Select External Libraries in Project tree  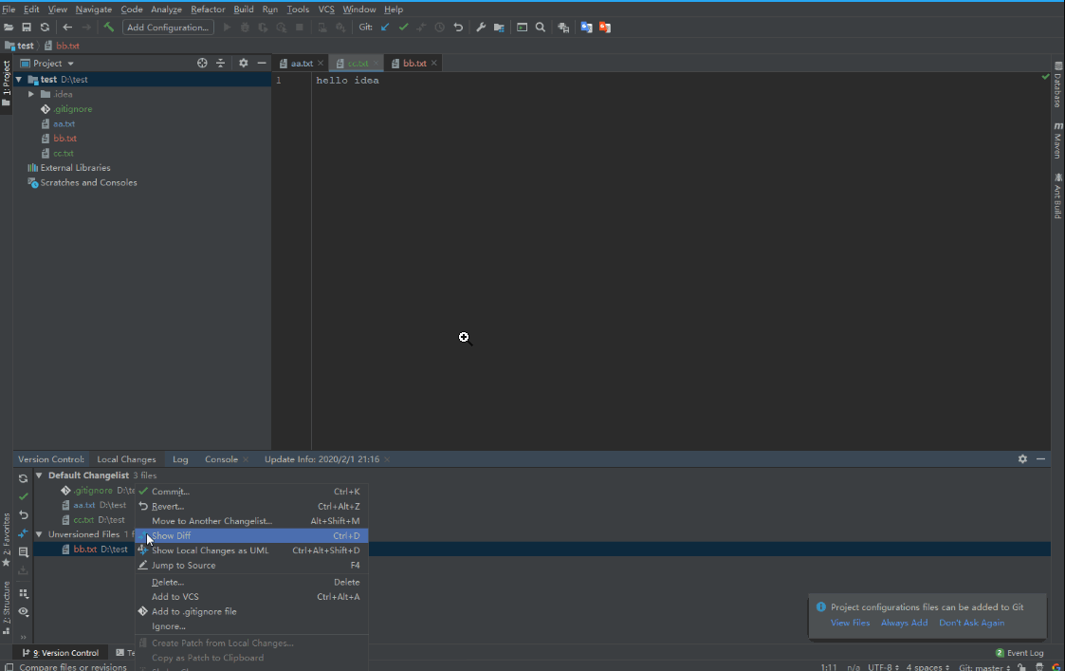tap(75, 168)
